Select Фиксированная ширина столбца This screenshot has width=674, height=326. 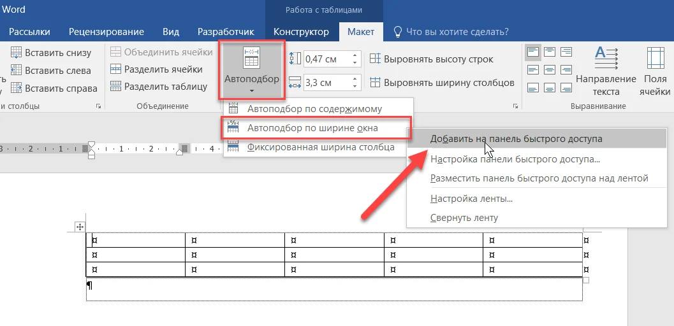(317, 148)
